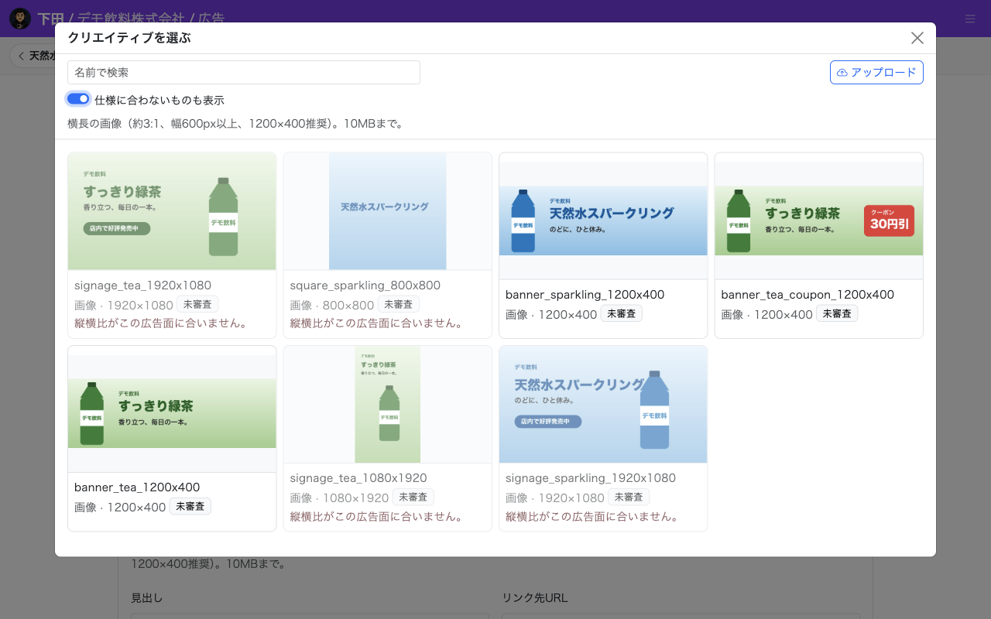Click the user avatar in the header
The width and height of the screenshot is (991, 619).
pos(20,19)
